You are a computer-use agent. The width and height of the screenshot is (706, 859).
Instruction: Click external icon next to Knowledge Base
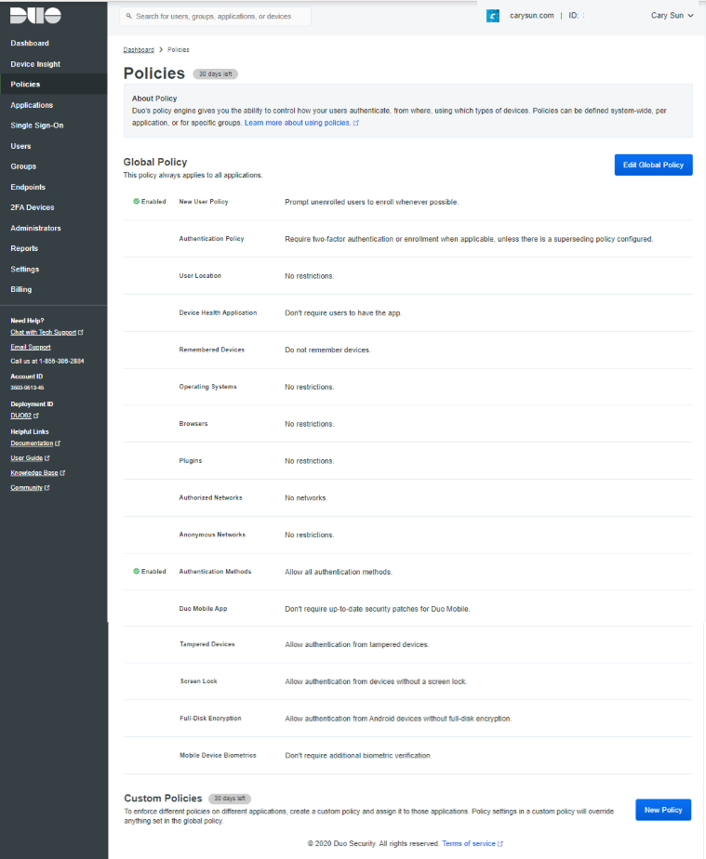click(62, 473)
